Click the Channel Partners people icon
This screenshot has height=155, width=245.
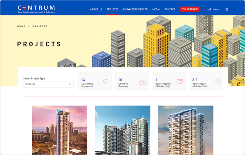click(x=142, y=82)
